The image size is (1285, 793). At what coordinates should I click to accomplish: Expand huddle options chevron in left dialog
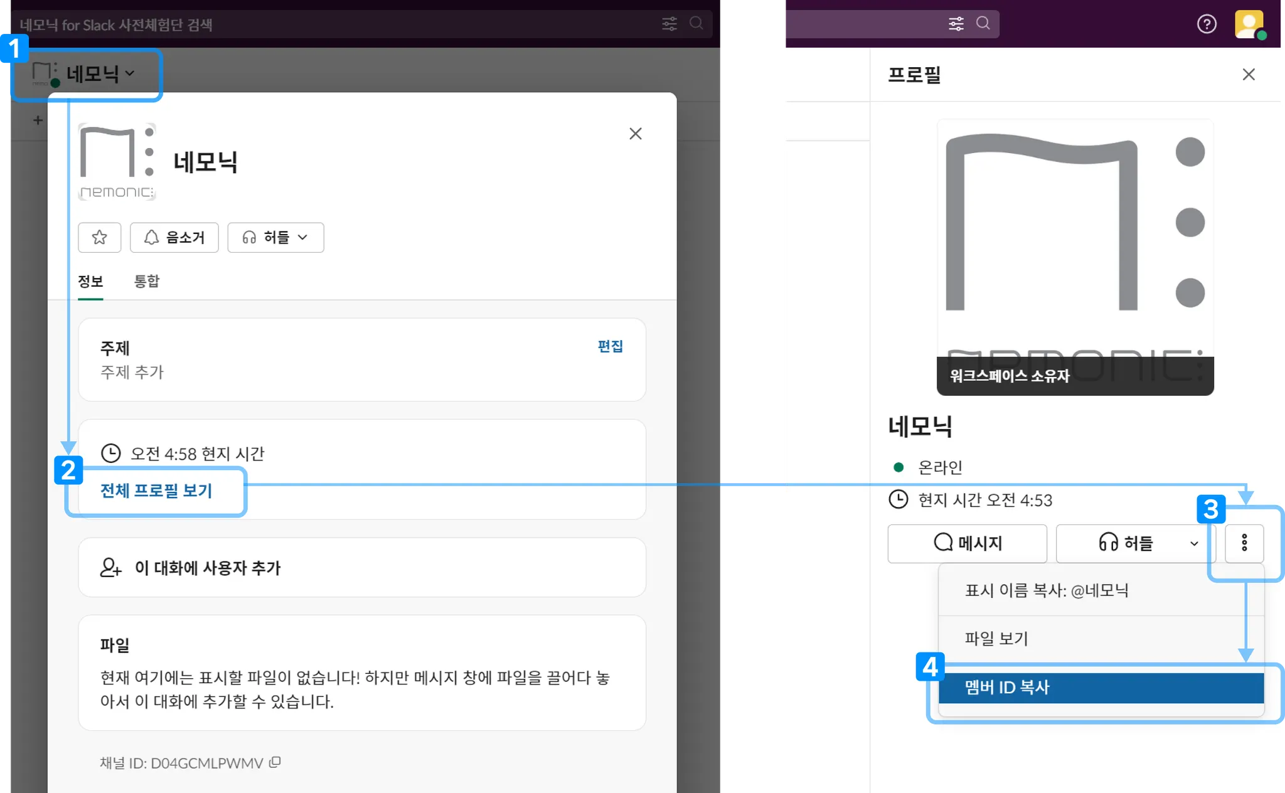(303, 238)
